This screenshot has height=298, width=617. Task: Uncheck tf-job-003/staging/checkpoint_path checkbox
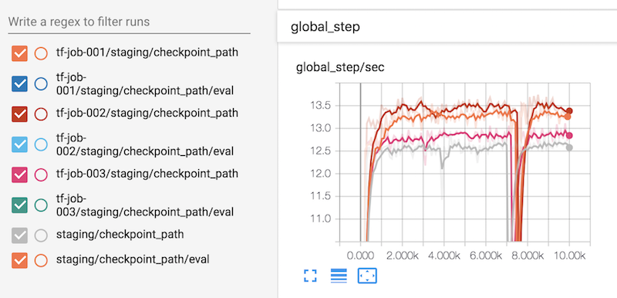pos(20,174)
